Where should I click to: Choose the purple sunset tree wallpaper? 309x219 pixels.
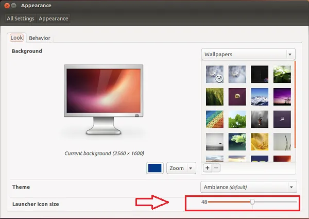click(x=282, y=96)
